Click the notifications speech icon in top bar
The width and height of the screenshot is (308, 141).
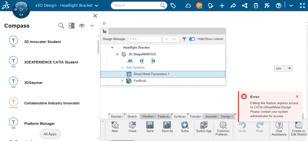210,6
